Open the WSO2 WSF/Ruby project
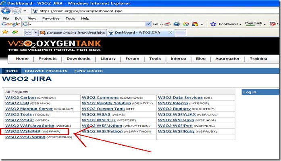 (176, 131)
